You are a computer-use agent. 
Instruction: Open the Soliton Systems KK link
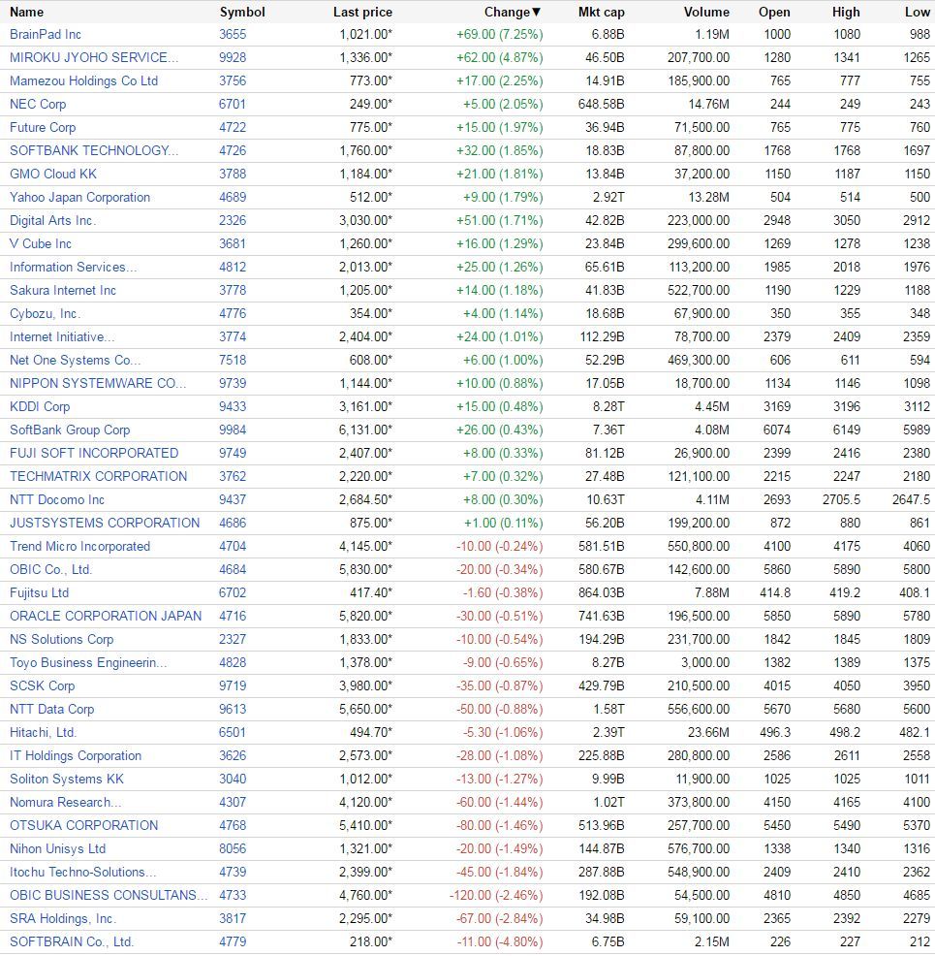[67, 779]
